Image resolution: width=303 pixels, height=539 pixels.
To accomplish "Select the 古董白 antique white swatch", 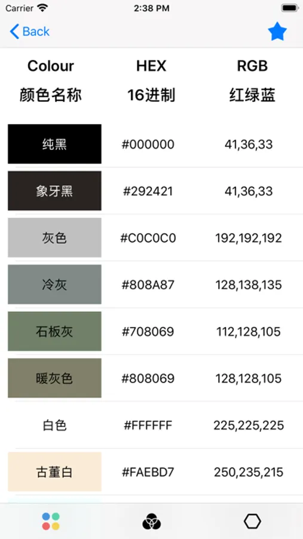I will coord(54,472).
